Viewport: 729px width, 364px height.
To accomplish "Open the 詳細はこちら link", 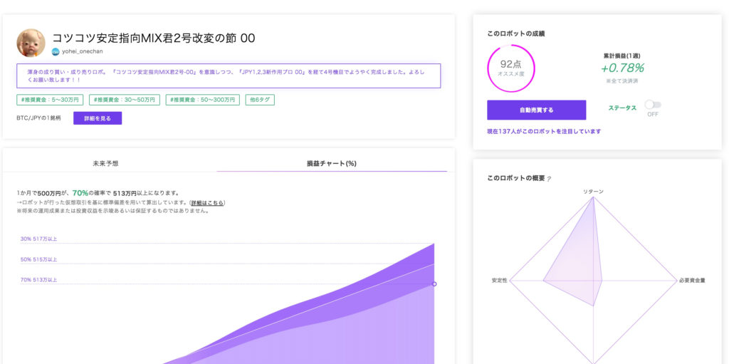I will (x=208, y=203).
